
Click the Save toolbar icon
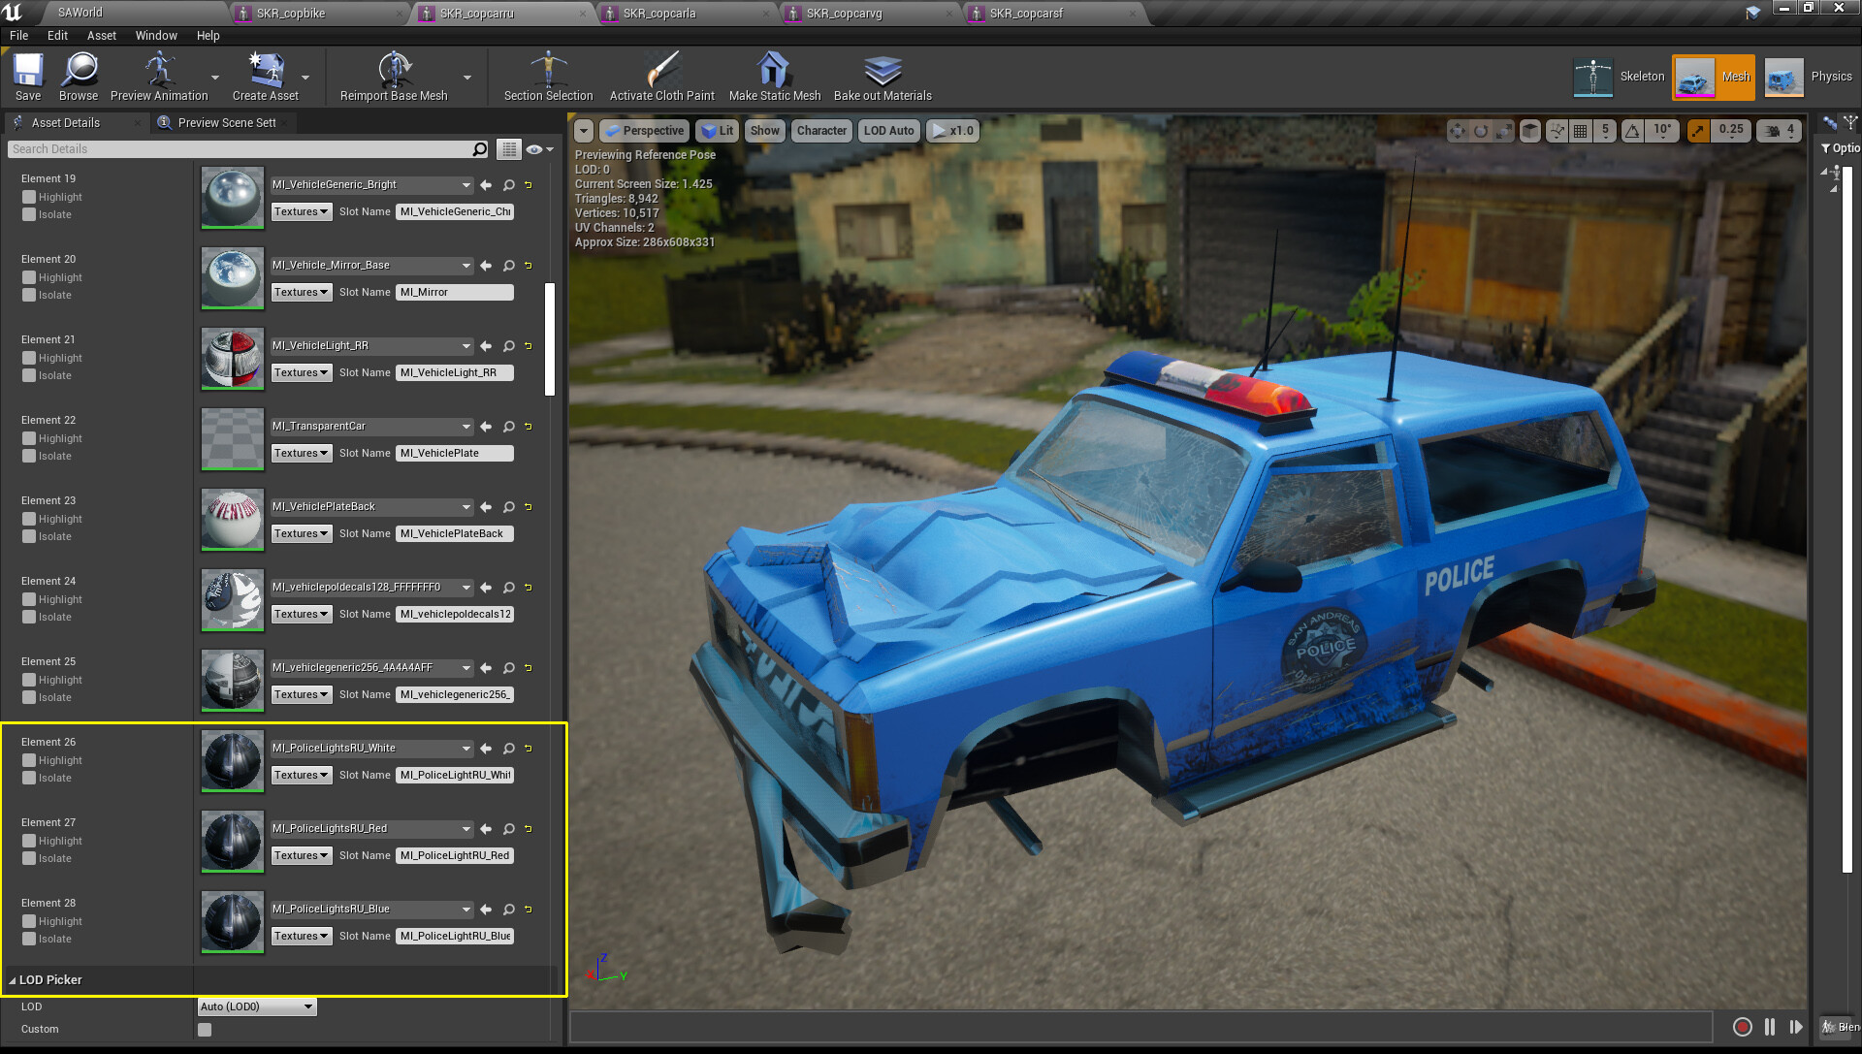coord(28,77)
